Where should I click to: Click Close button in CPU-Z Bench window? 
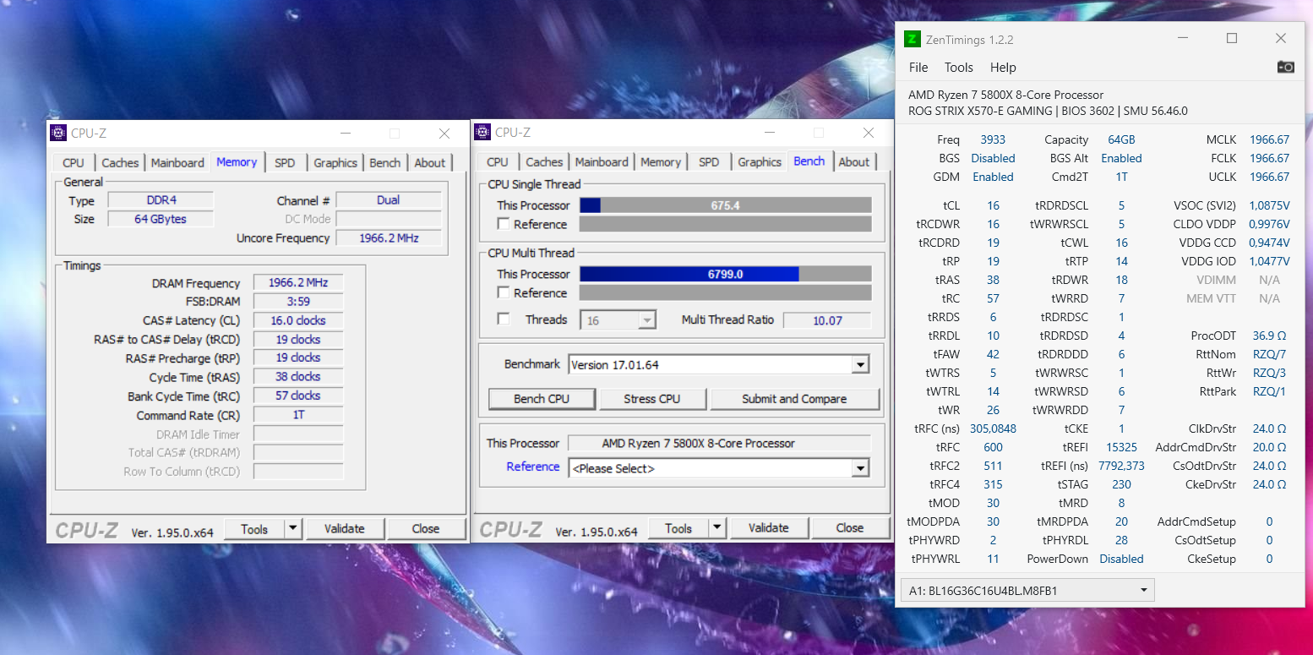[850, 528]
